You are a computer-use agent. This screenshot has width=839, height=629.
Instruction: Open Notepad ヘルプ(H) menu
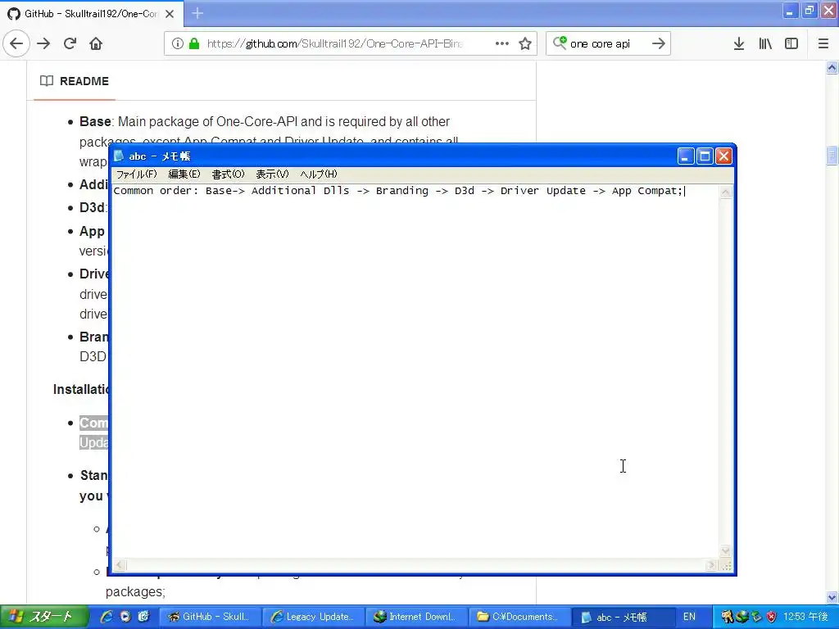319,174
